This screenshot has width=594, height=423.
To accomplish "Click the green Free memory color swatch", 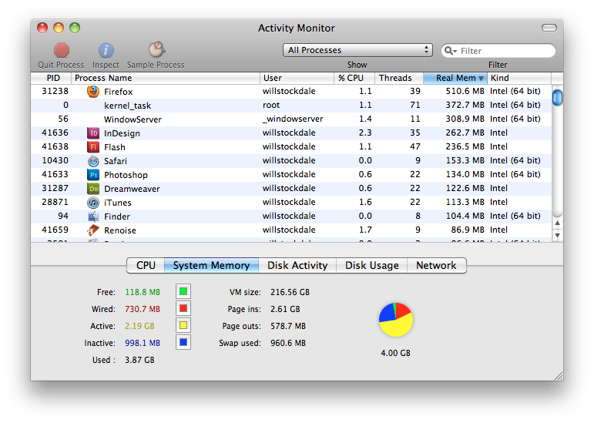I will point(183,291).
